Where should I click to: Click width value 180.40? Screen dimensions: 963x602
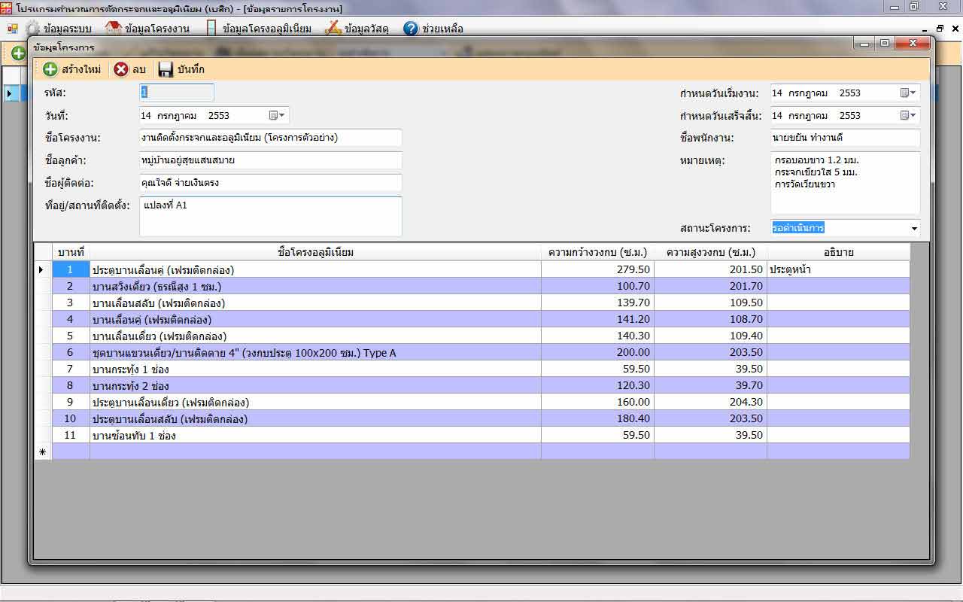click(597, 418)
